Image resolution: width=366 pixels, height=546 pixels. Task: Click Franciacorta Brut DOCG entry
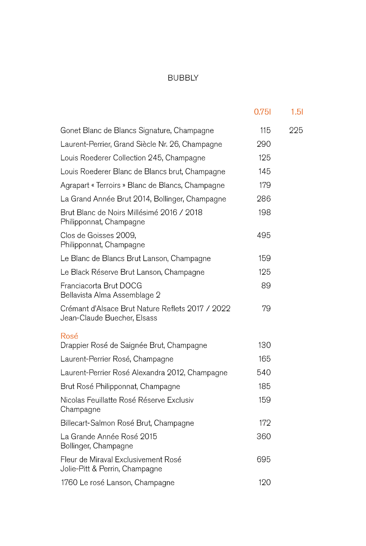101,286
